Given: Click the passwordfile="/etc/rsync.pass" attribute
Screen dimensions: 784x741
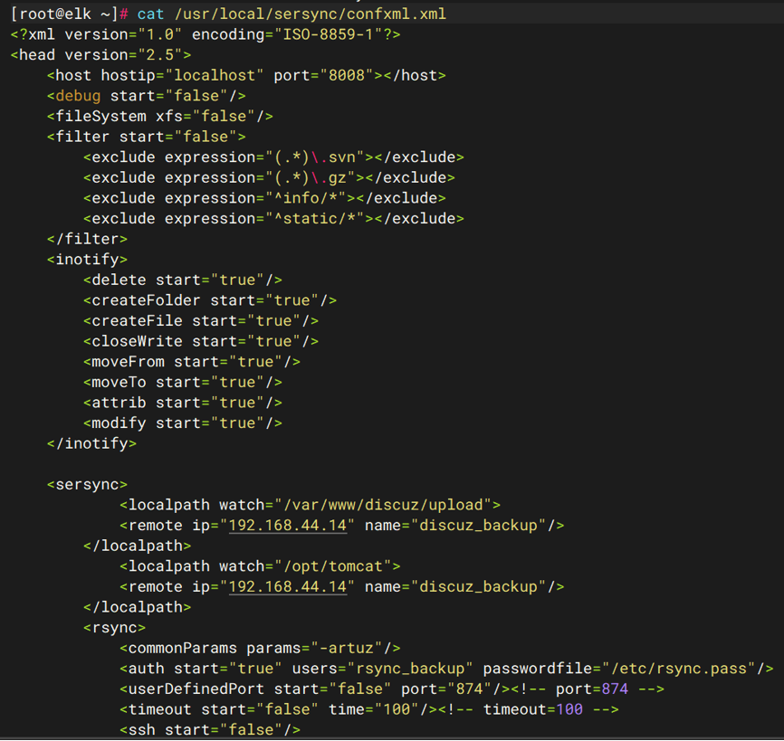Looking at the screenshot, I should coord(619,670).
